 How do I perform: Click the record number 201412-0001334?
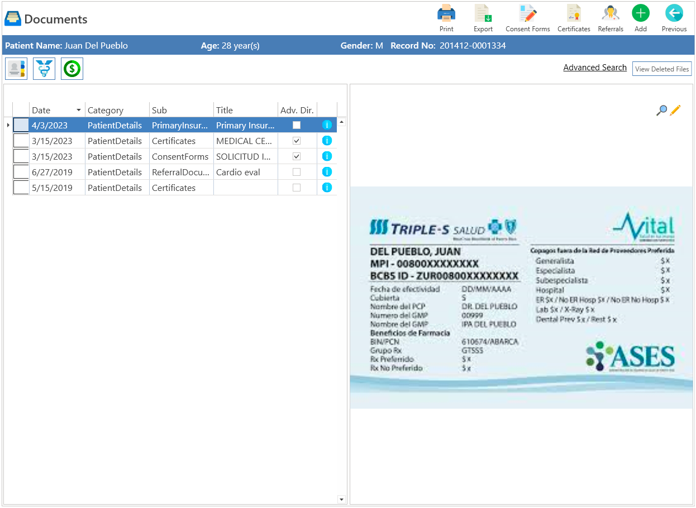(473, 46)
